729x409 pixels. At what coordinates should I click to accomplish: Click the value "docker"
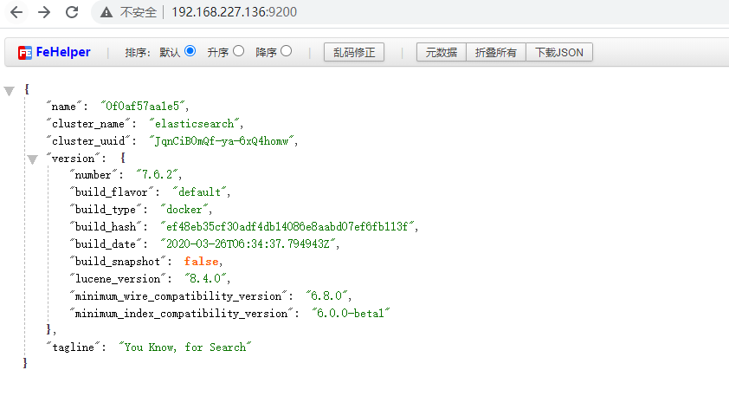(x=184, y=210)
